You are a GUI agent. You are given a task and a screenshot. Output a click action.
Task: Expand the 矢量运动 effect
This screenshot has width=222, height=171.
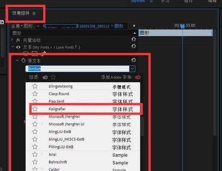12,40
